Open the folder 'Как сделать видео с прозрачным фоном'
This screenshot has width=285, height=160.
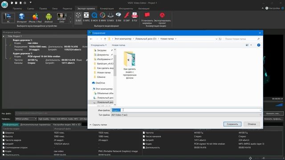(x=130, y=65)
